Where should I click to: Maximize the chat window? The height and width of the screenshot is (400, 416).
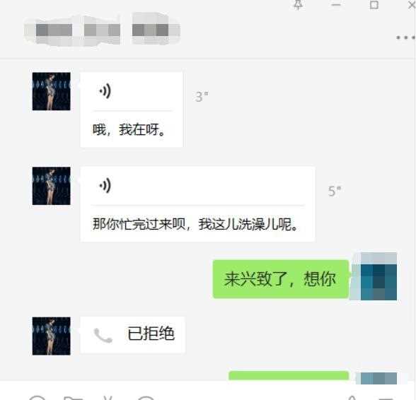(374, 5)
